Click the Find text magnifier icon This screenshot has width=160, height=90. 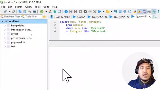[x=125, y=12]
